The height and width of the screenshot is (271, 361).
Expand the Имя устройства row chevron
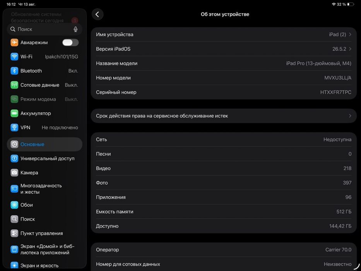coord(350,34)
